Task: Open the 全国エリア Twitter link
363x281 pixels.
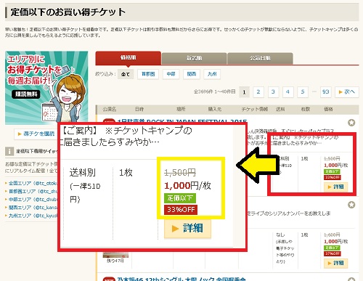Action: [31, 183]
